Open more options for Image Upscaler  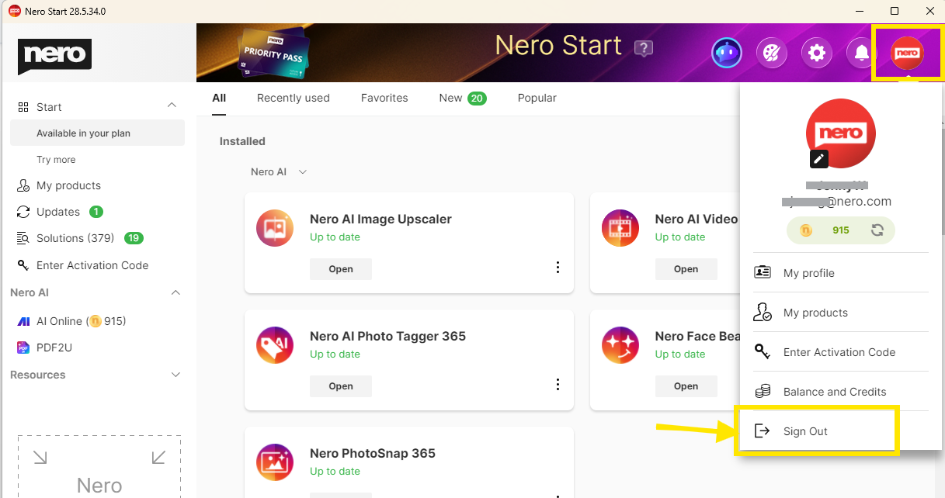[558, 268]
